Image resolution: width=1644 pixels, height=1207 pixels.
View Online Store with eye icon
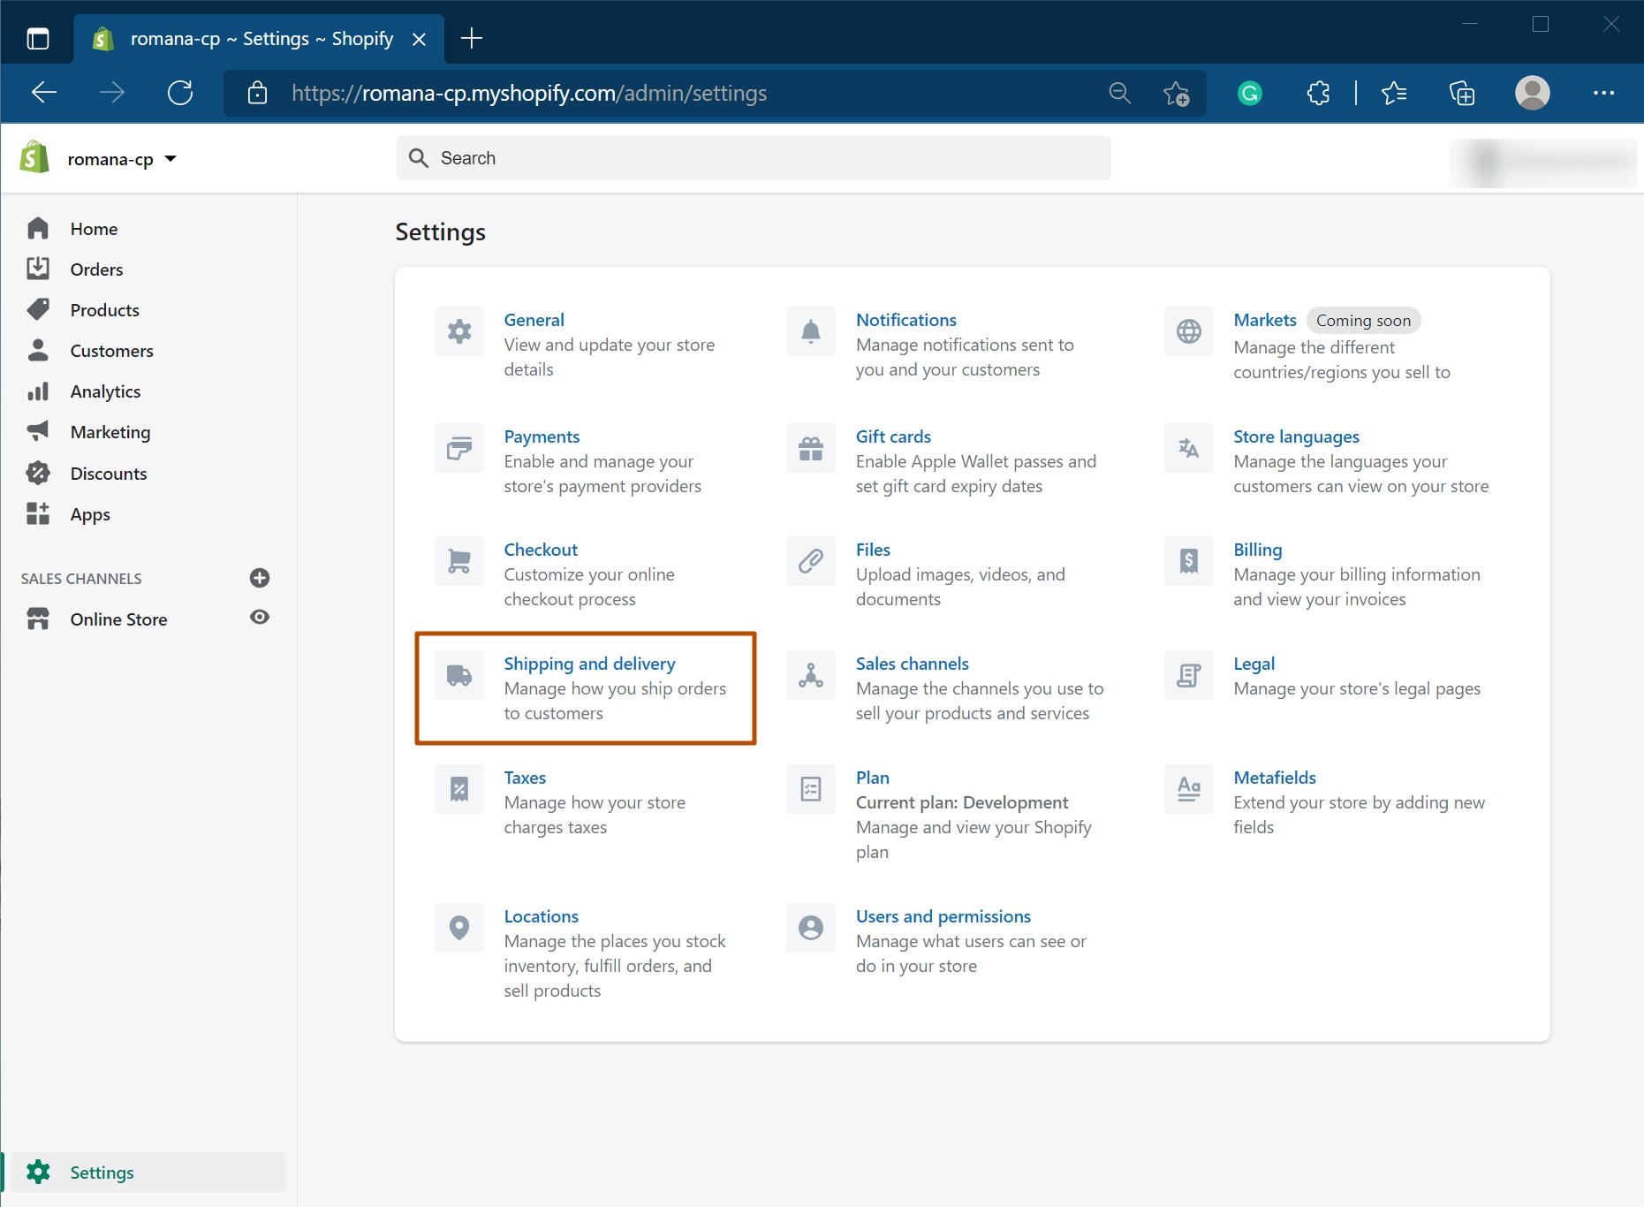tap(260, 617)
